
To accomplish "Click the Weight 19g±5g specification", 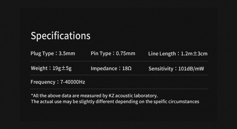I will click(x=51, y=68).
